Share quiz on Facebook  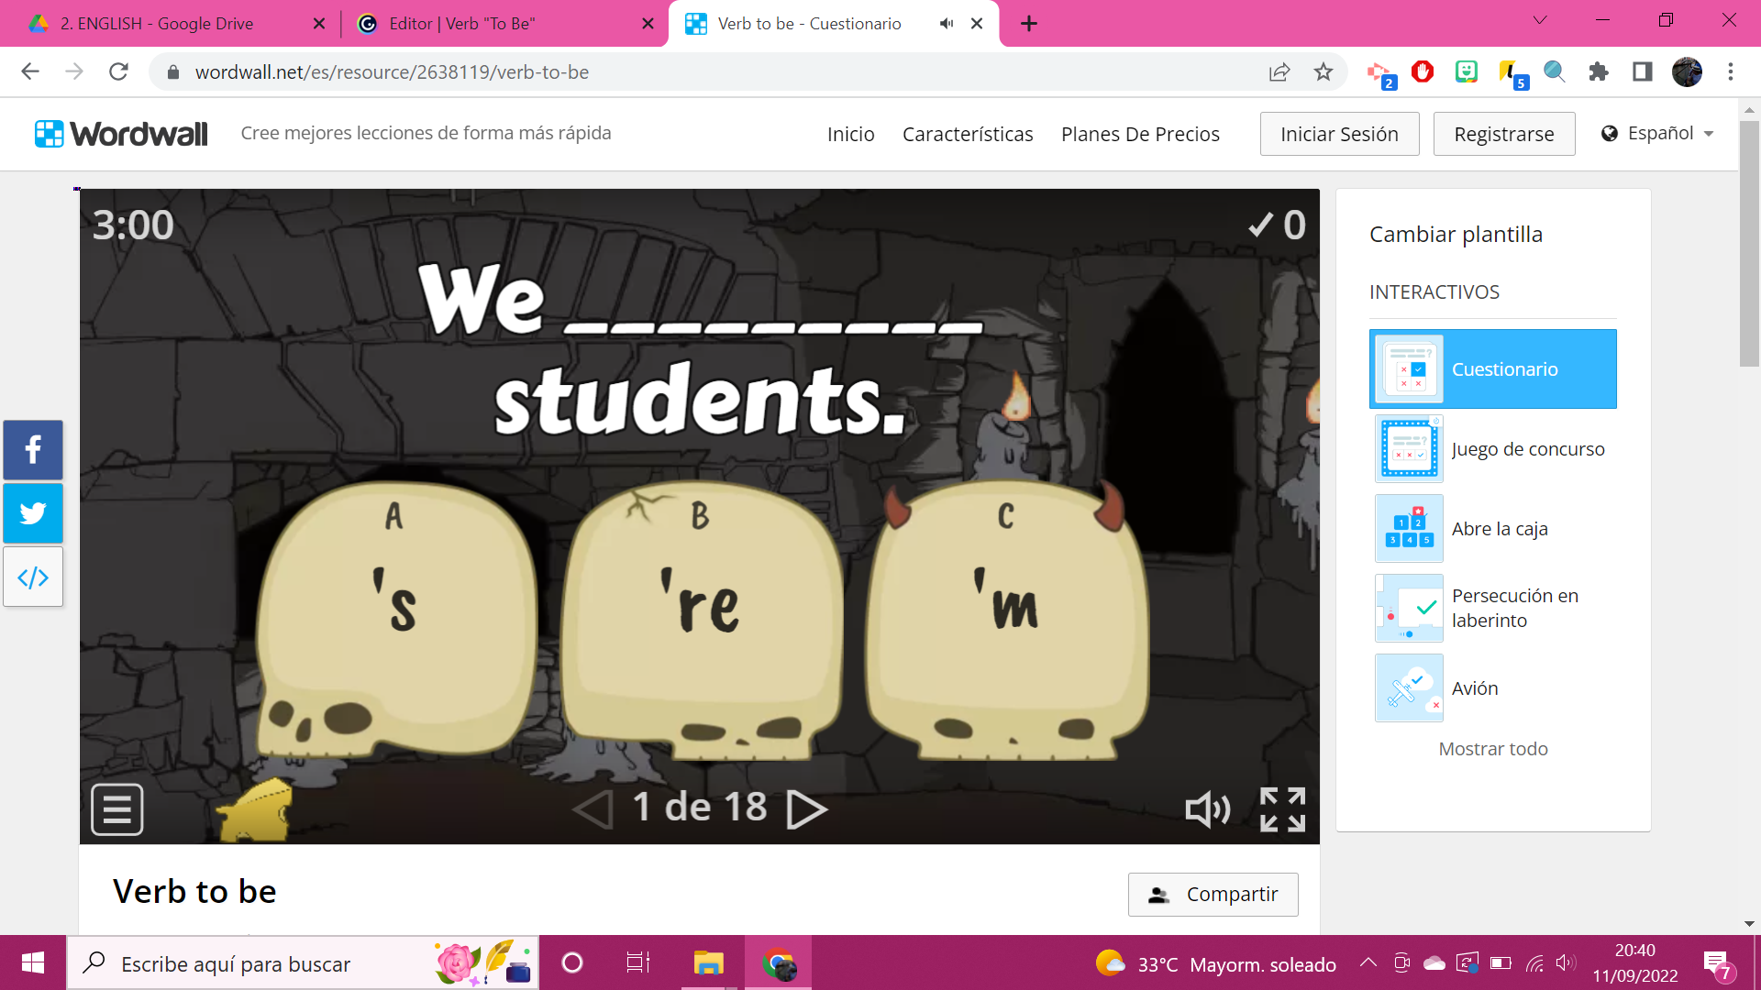click(33, 450)
